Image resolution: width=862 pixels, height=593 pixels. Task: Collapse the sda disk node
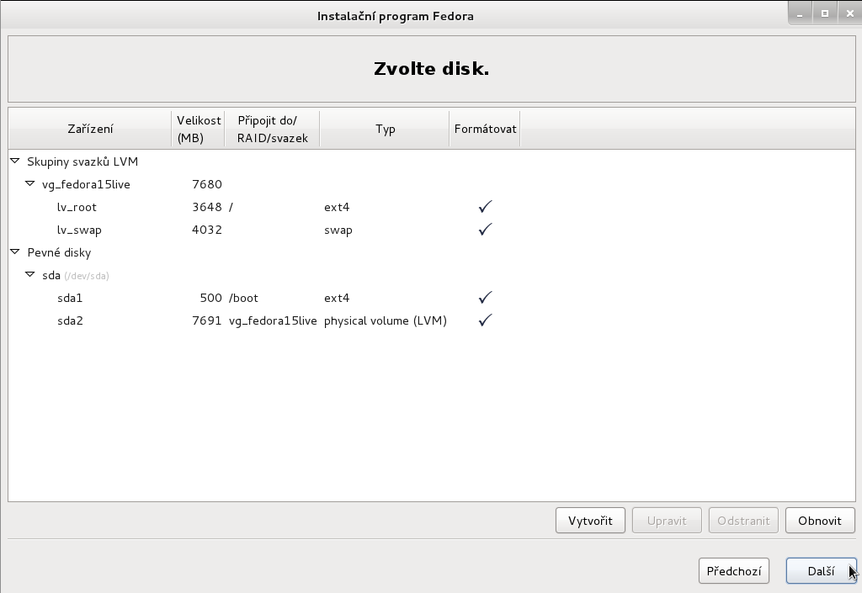[30, 274]
